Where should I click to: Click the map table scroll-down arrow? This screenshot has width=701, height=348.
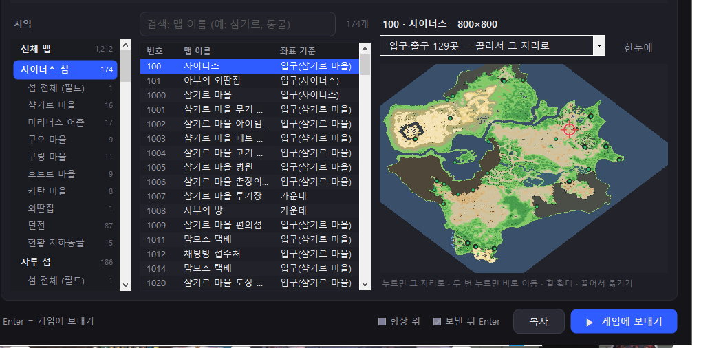coord(365,284)
